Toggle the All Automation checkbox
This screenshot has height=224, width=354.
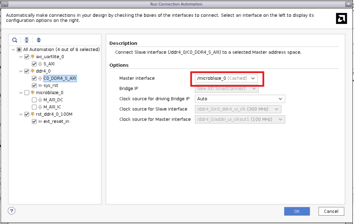19,49
